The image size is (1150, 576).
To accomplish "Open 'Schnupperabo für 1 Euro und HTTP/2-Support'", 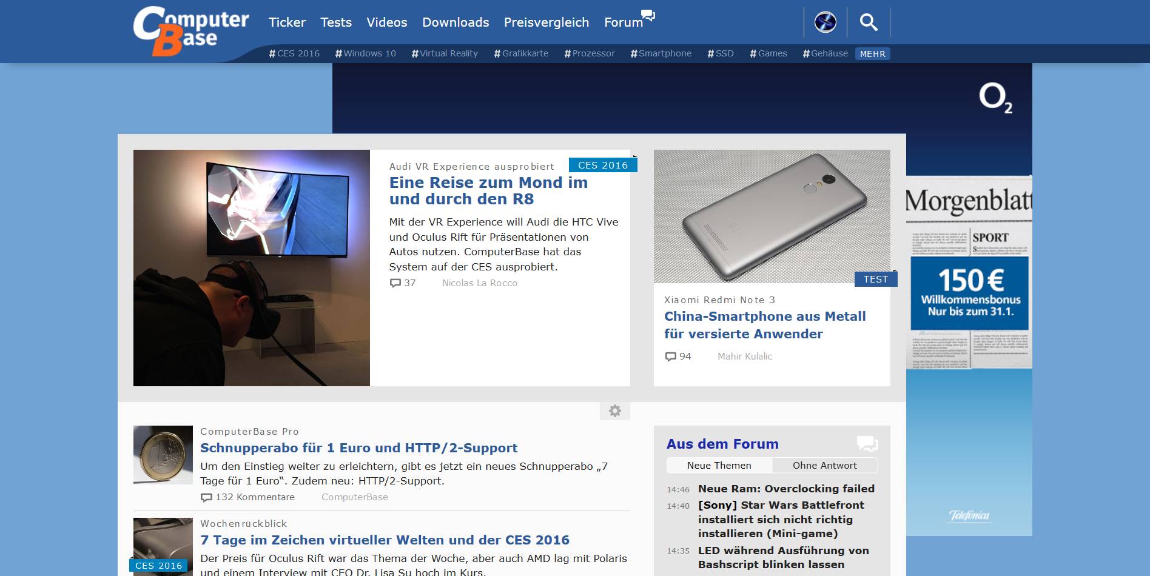I will coord(359,448).
